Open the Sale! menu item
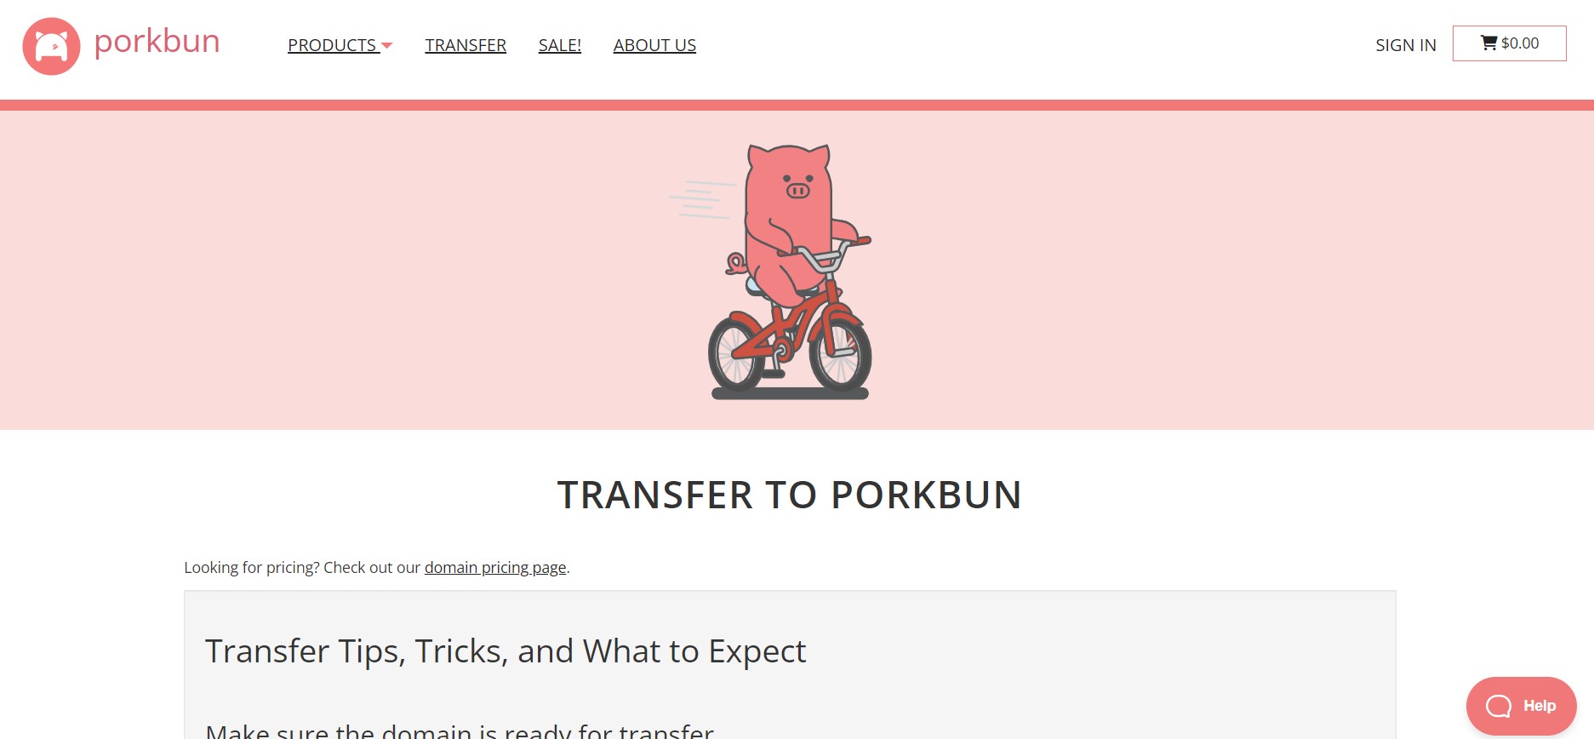The image size is (1594, 739). click(560, 45)
